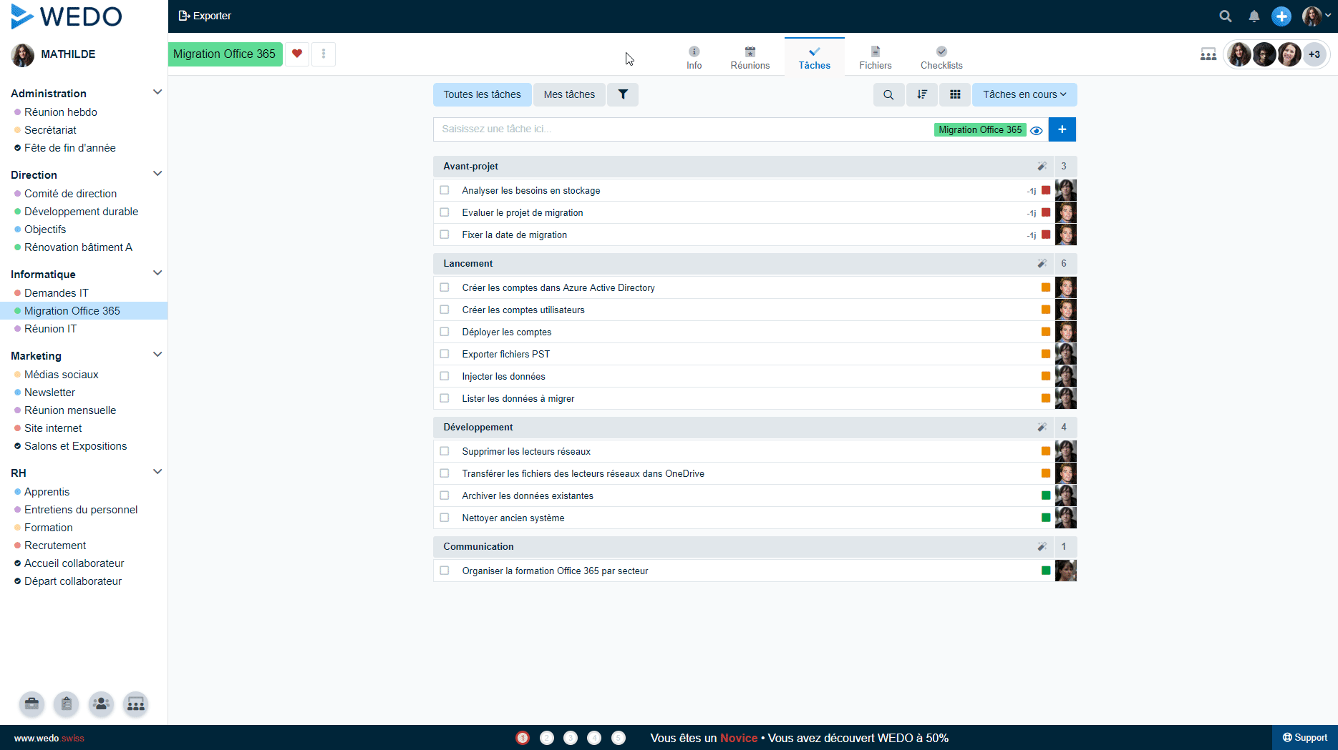The height and width of the screenshot is (750, 1338).
Task: Open the notifications bell
Action: [x=1254, y=16]
